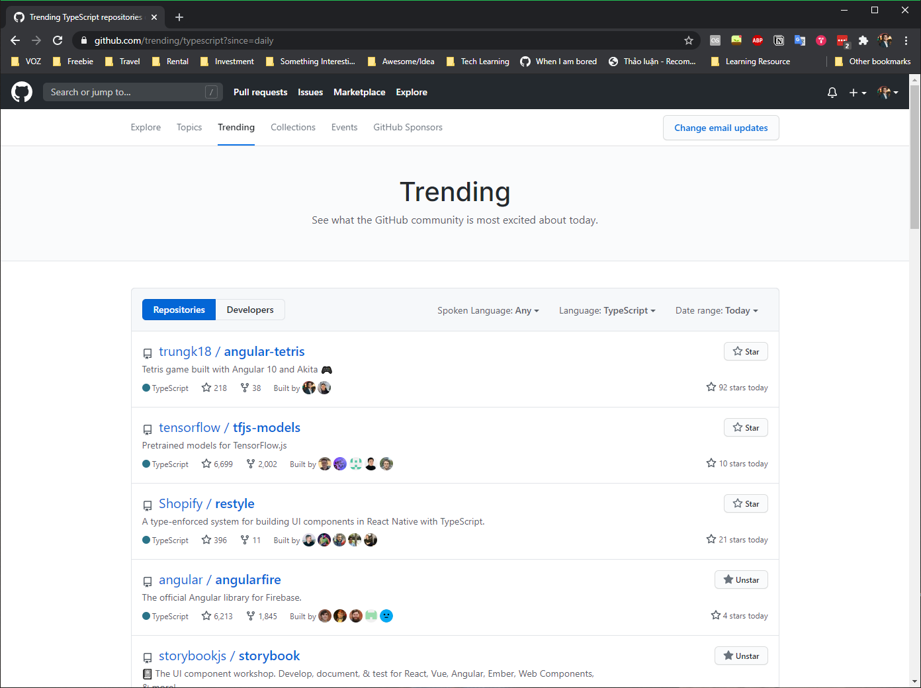
Task: Expand Spoken Language: Any dropdown
Action: point(488,310)
